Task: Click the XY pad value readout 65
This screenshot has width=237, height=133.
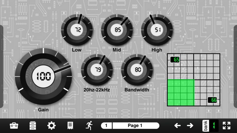Action: pyautogui.click(x=175, y=60)
